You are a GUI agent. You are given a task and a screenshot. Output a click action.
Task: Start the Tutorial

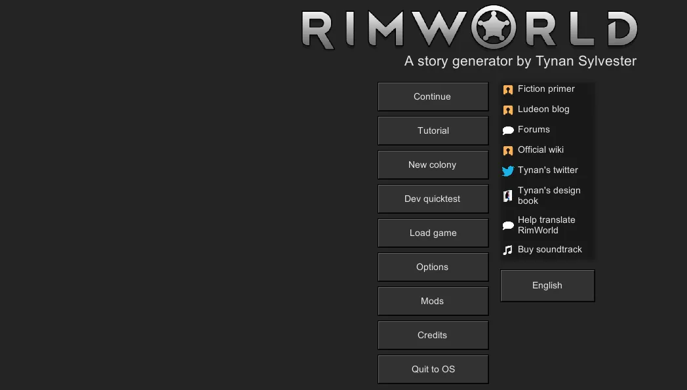(x=433, y=130)
